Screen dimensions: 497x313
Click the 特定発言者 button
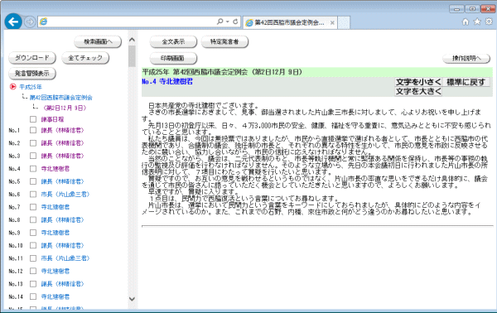coord(224,42)
